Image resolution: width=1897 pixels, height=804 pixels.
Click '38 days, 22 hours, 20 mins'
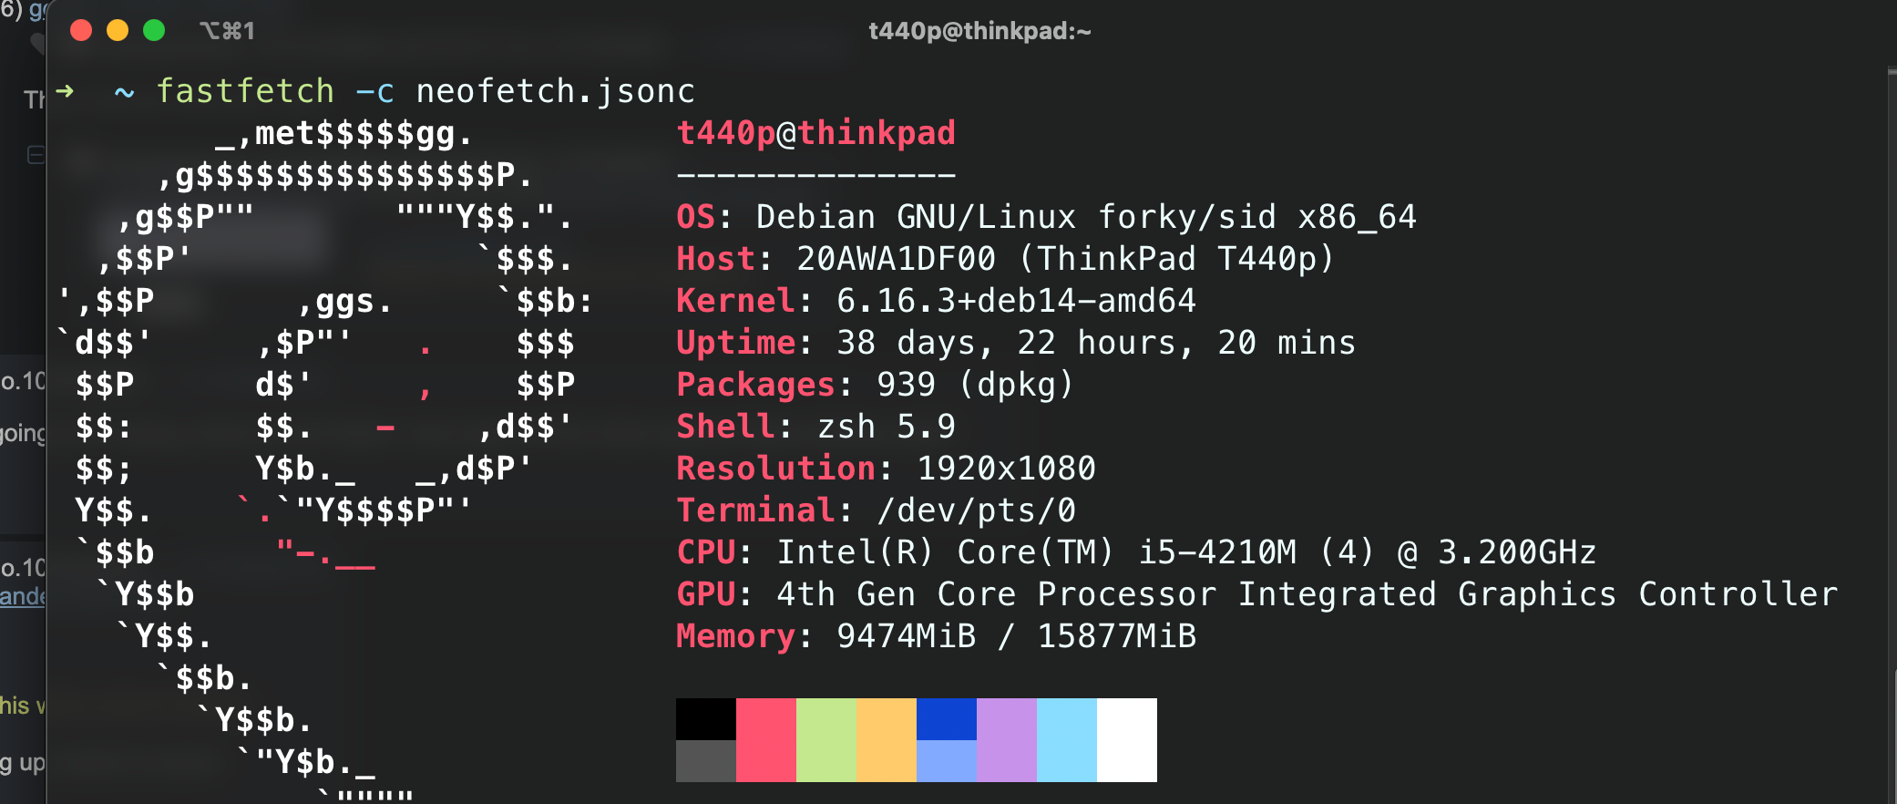pyautogui.click(x=1095, y=343)
